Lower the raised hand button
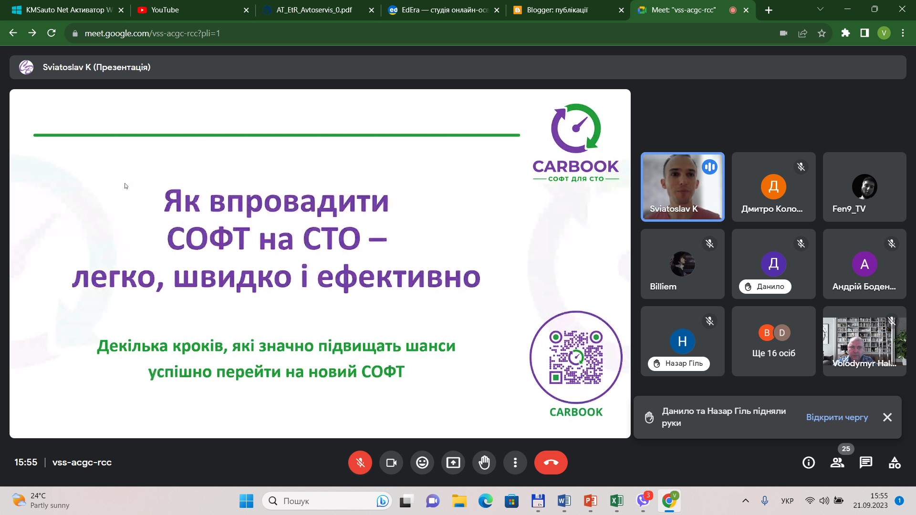 pos(484,463)
